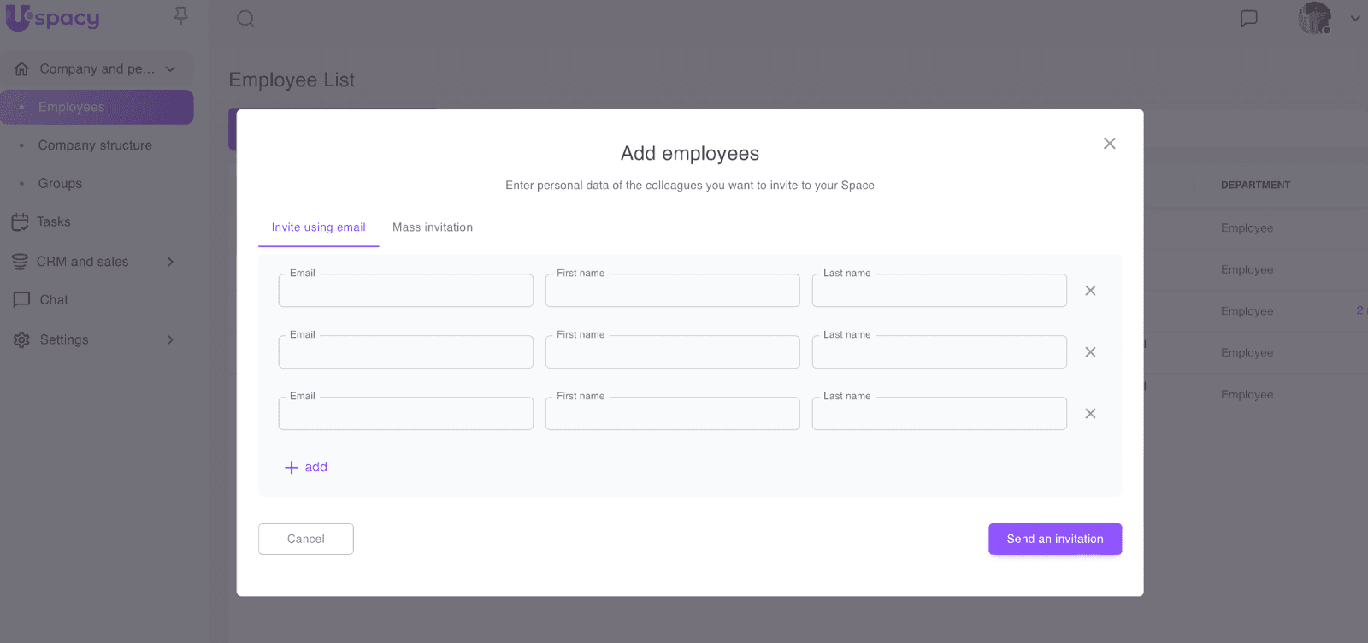Add another employee row with plus add

click(x=306, y=467)
